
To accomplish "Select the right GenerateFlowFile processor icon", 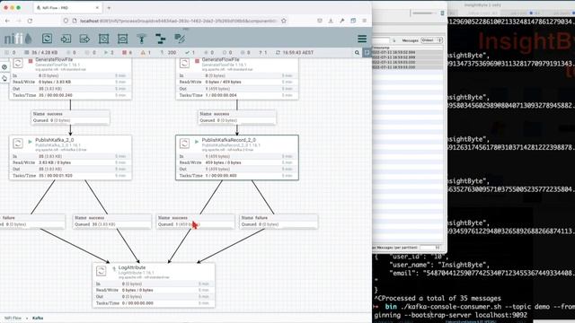I will [184, 63].
